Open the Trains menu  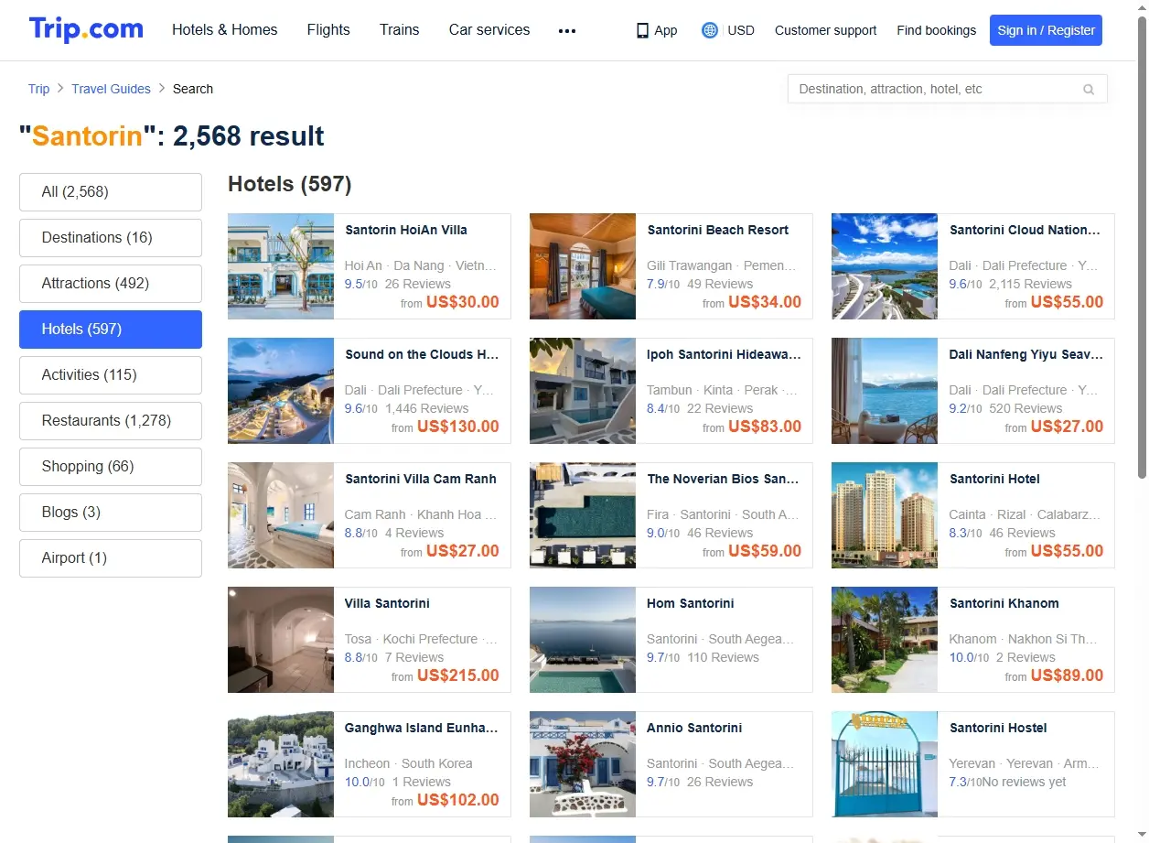(400, 30)
